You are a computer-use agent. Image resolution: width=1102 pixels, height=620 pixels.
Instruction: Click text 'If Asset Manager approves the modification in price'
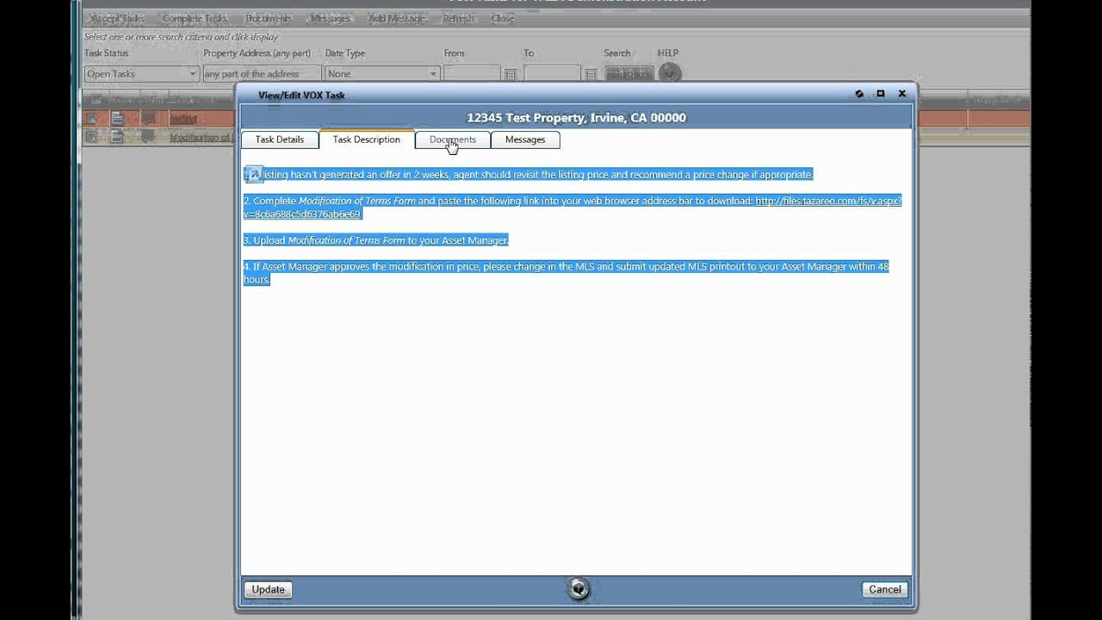(x=367, y=267)
